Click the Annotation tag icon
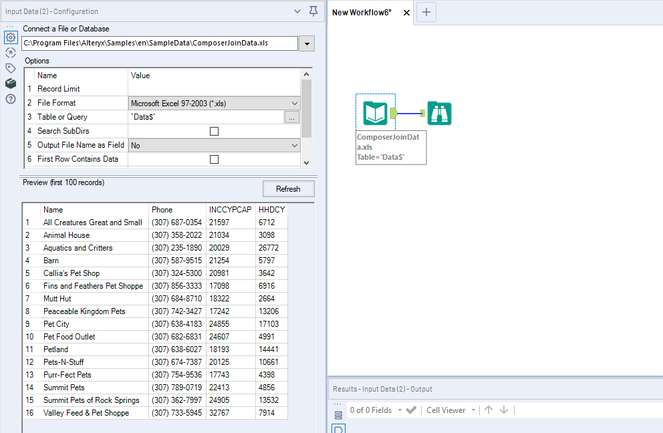Viewport: 663px width, 433px height. [10, 68]
